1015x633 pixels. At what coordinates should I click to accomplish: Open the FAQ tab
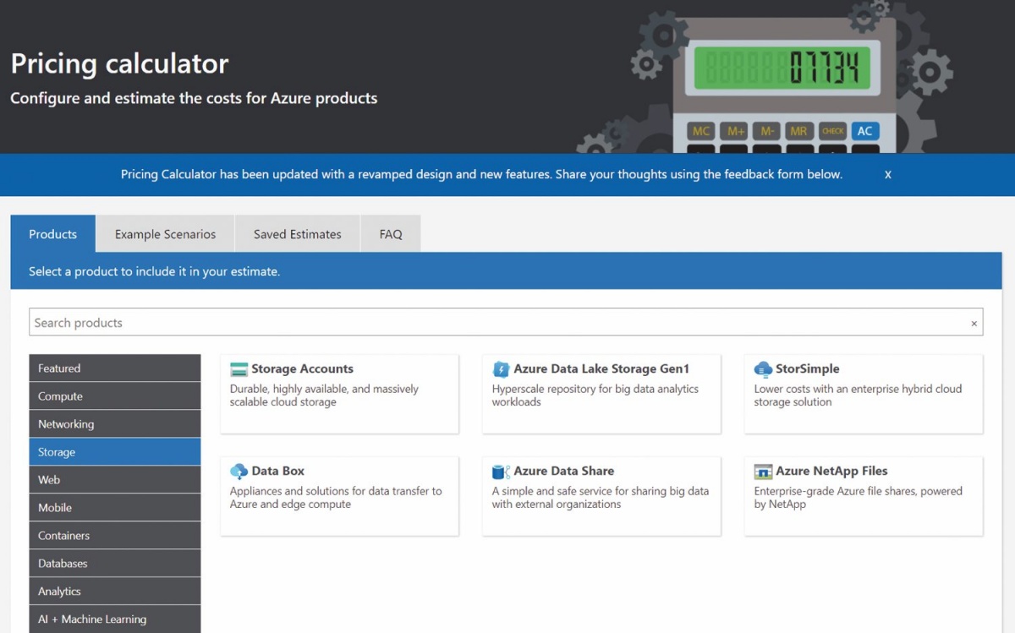click(x=391, y=234)
